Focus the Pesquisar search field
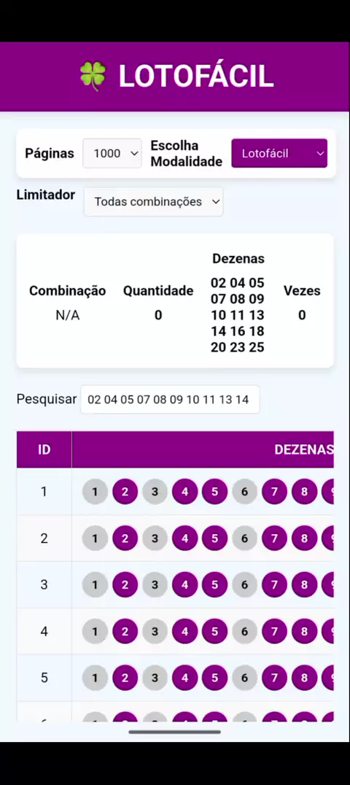Image resolution: width=350 pixels, height=785 pixels. pos(170,400)
